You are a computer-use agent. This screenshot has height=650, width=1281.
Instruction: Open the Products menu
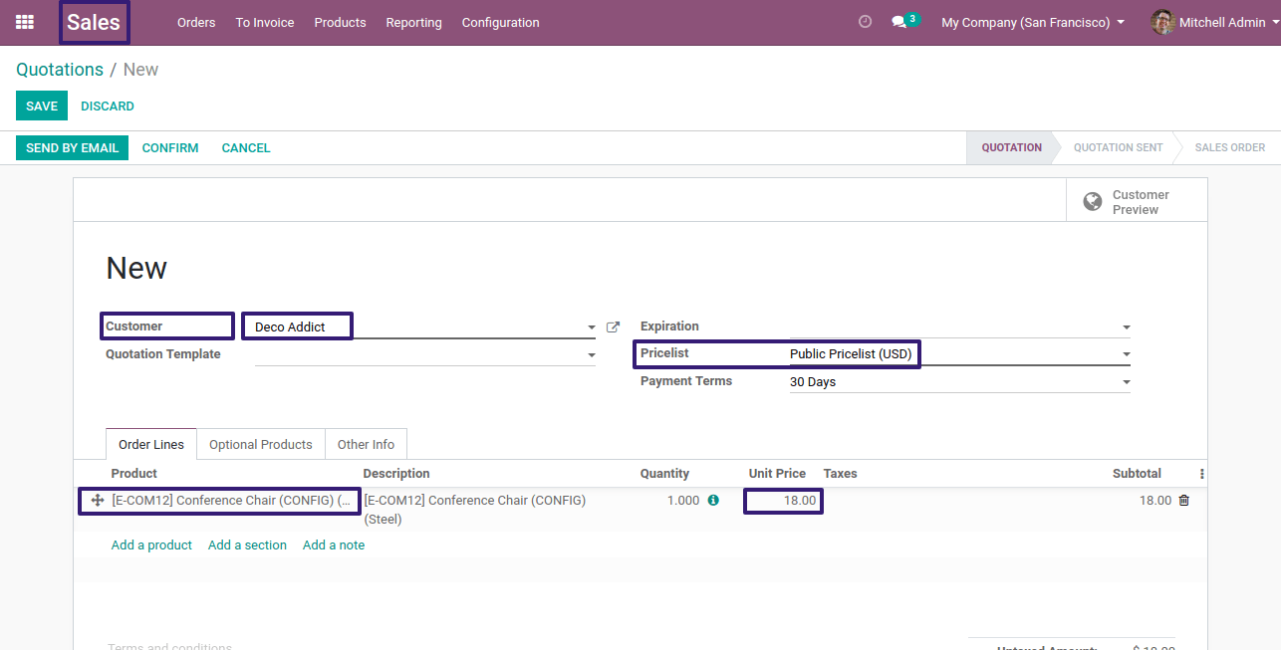point(340,22)
